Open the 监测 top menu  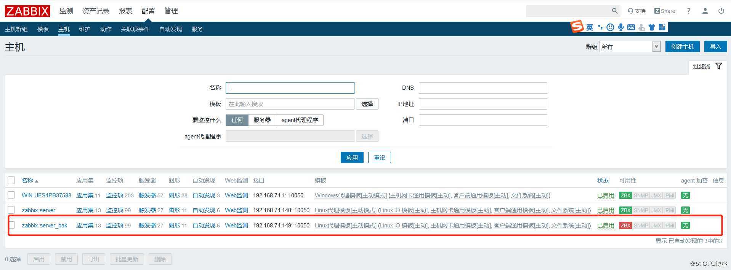tap(66, 11)
